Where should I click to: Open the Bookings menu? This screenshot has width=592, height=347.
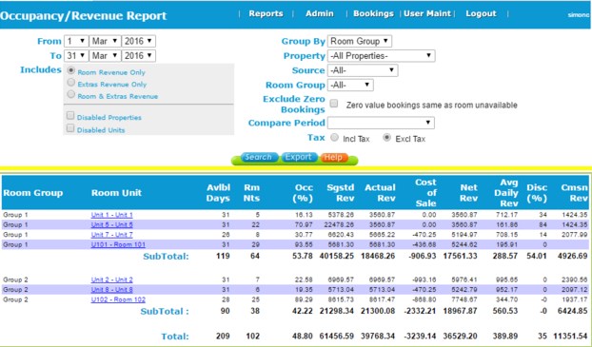pyautogui.click(x=373, y=13)
